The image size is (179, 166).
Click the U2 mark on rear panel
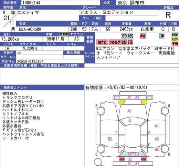pos(130,159)
